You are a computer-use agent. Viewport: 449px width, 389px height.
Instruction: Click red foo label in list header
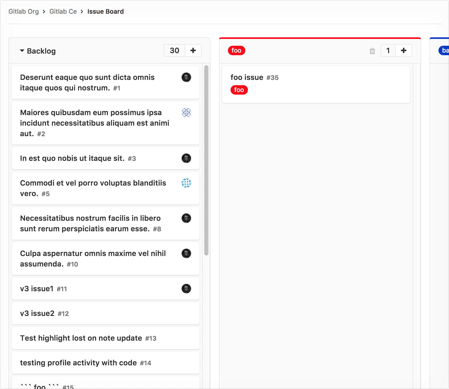236,50
